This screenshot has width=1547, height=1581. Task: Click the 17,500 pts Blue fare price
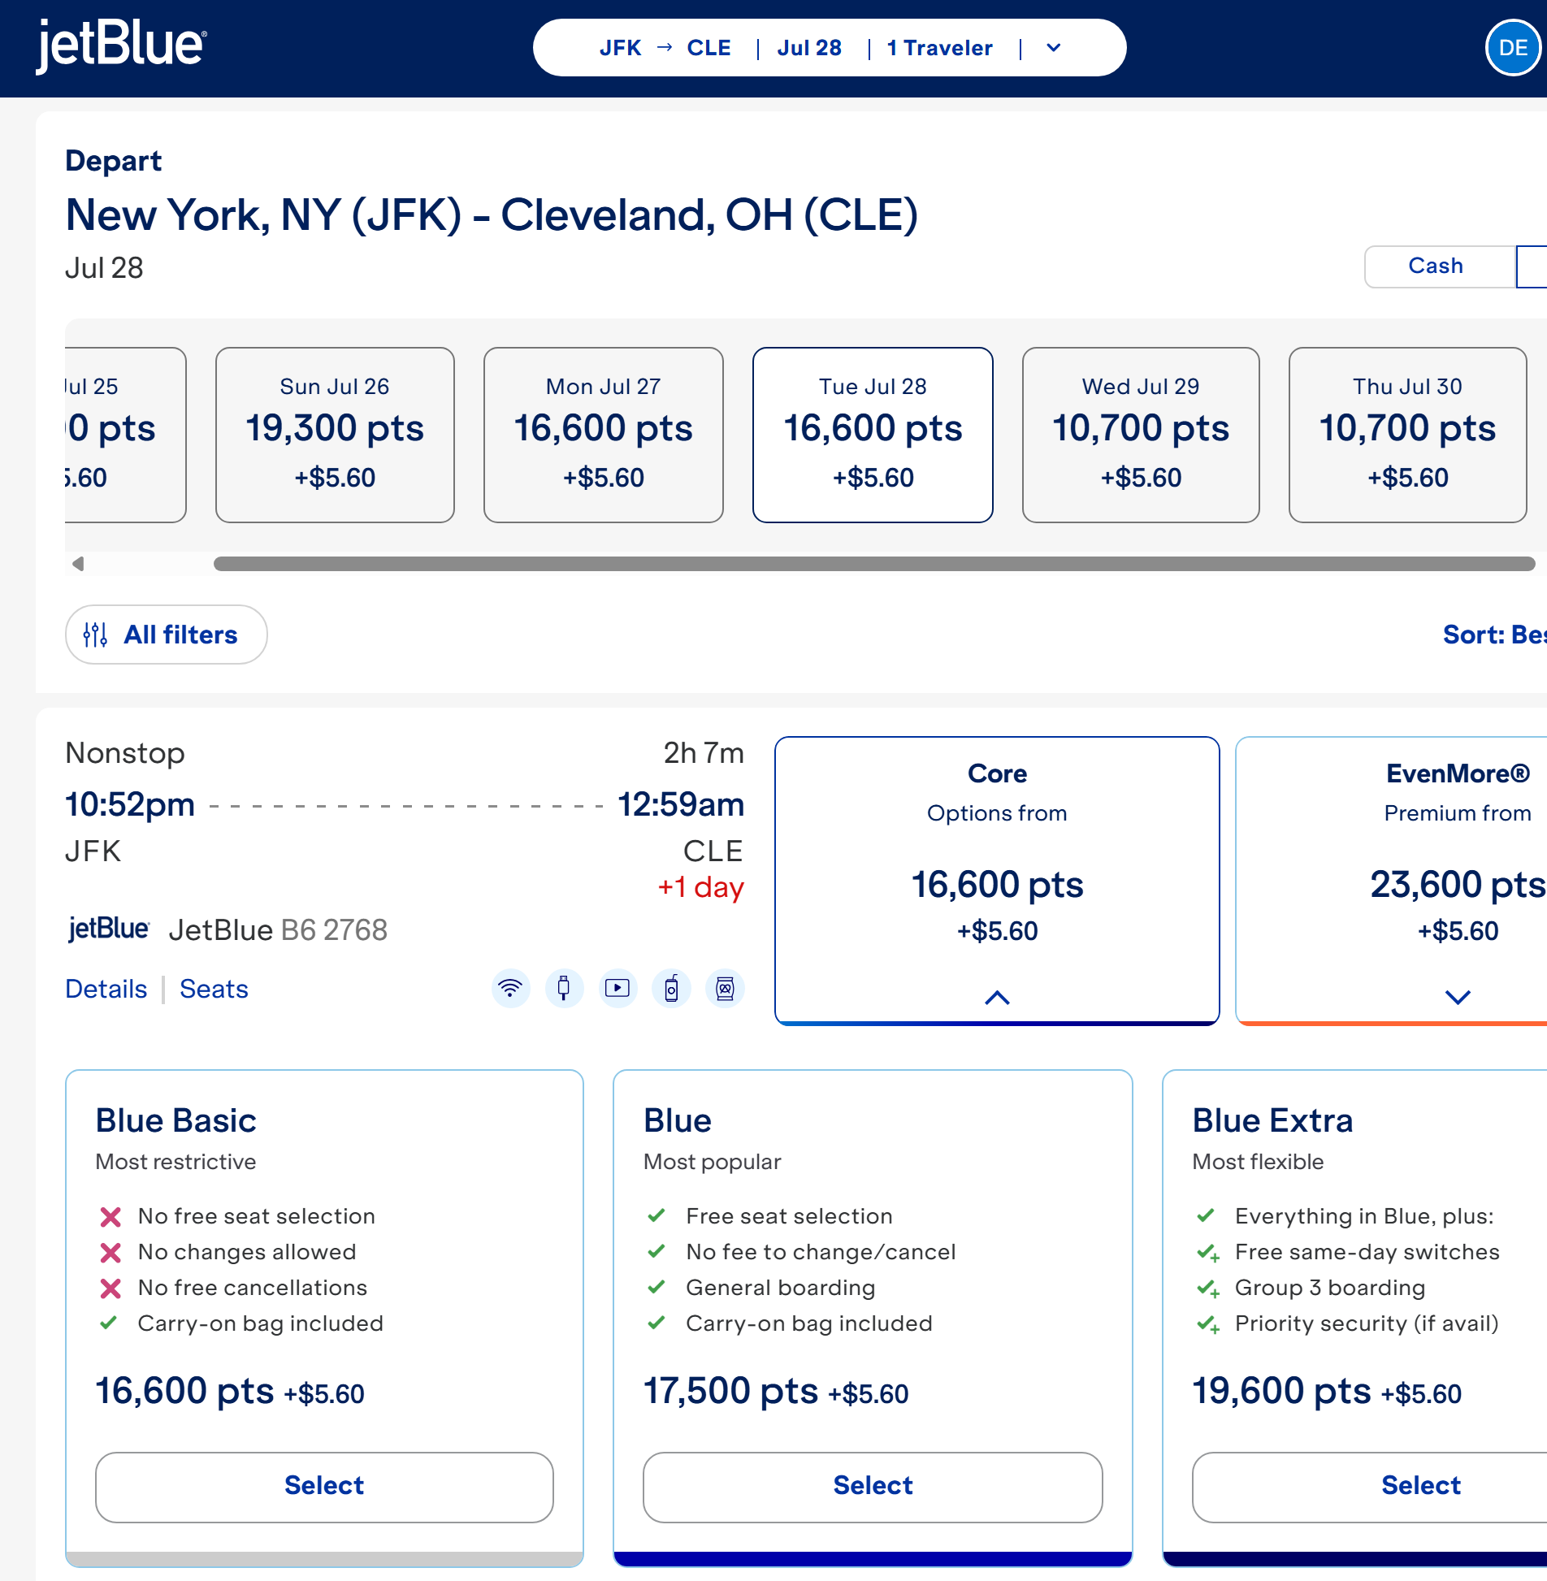click(x=730, y=1391)
